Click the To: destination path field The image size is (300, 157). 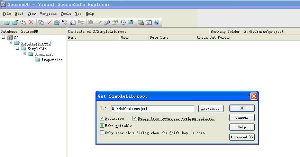coord(153,109)
